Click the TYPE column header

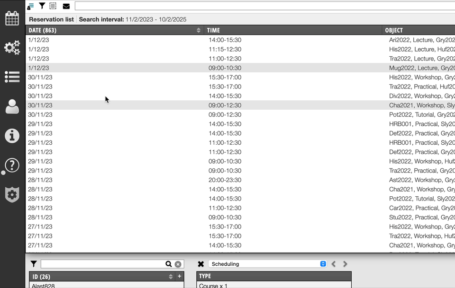274,276
